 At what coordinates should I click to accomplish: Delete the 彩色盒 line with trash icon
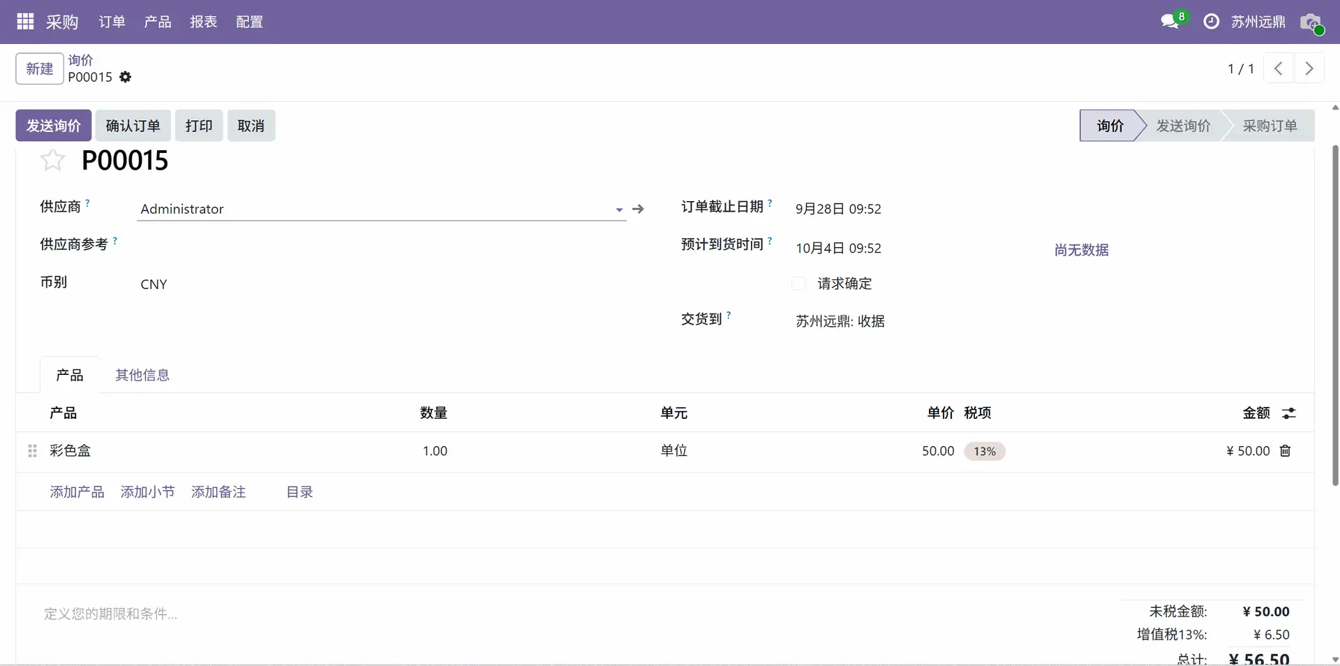(x=1285, y=451)
